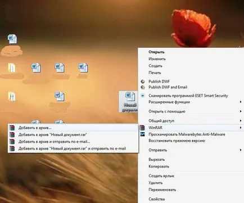Screen dimensions: 244x203
Task: Click the Publish DWF and Email icon
Action: (143, 87)
